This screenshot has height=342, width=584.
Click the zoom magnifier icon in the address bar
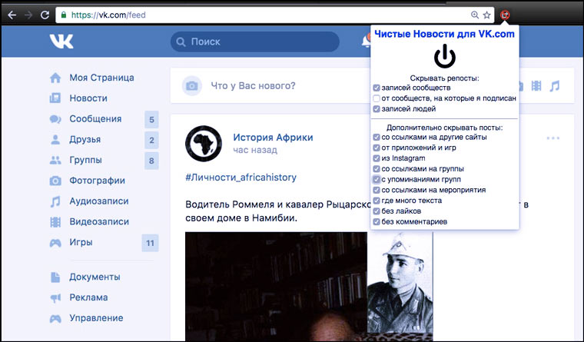475,15
